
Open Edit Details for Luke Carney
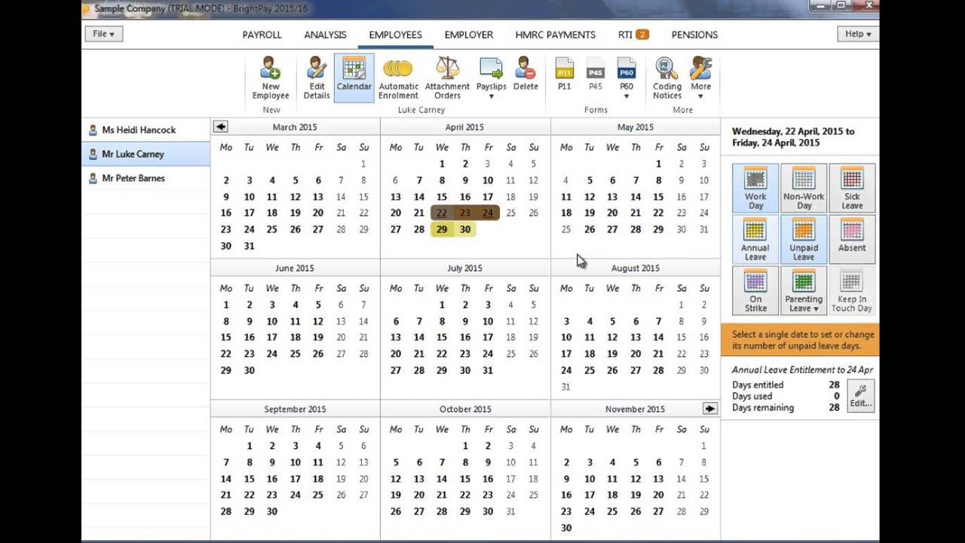click(x=316, y=78)
